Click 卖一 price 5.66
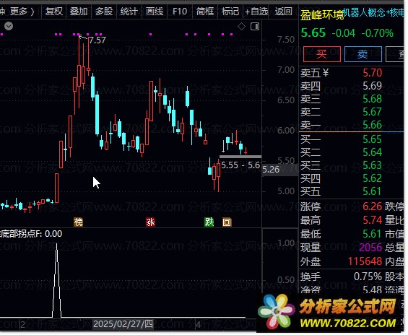Image resolution: width=408 pixels, height=335 pixels. pos(372,125)
